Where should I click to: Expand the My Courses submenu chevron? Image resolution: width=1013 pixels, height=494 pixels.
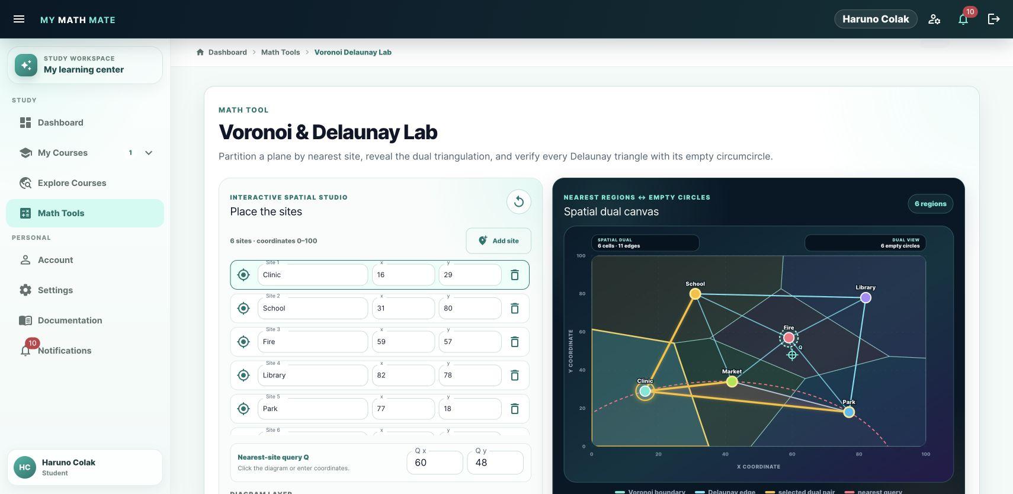149,153
